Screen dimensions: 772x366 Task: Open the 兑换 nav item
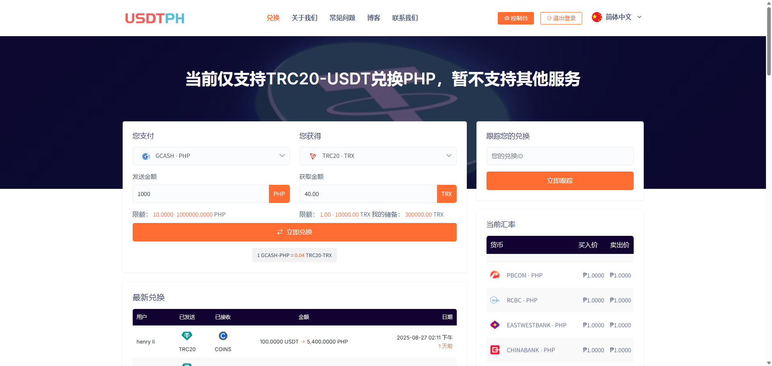tap(273, 18)
